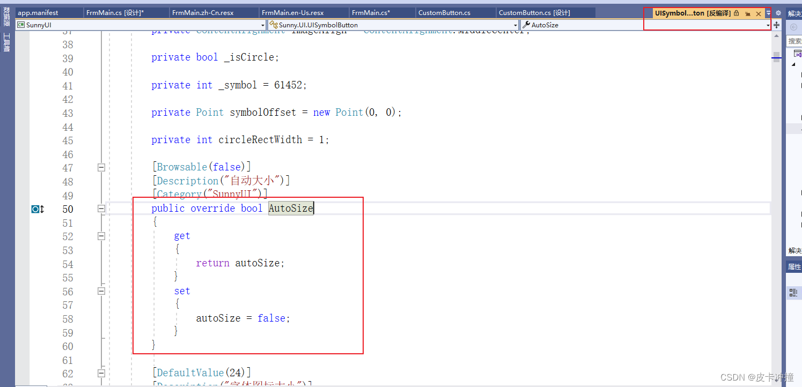Click the Category "SunnyUI" attribute
The image size is (802, 387).
(210, 193)
